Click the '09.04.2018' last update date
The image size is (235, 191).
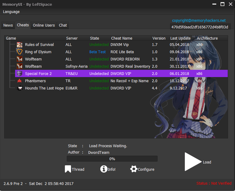pos(179,52)
